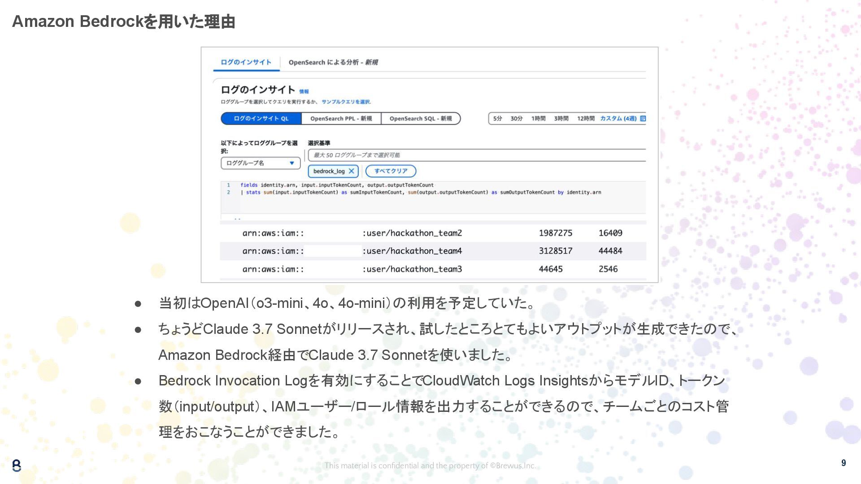Click the 情報 info link
The width and height of the screenshot is (861, 484).
pyautogui.click(x=304, y=91)
